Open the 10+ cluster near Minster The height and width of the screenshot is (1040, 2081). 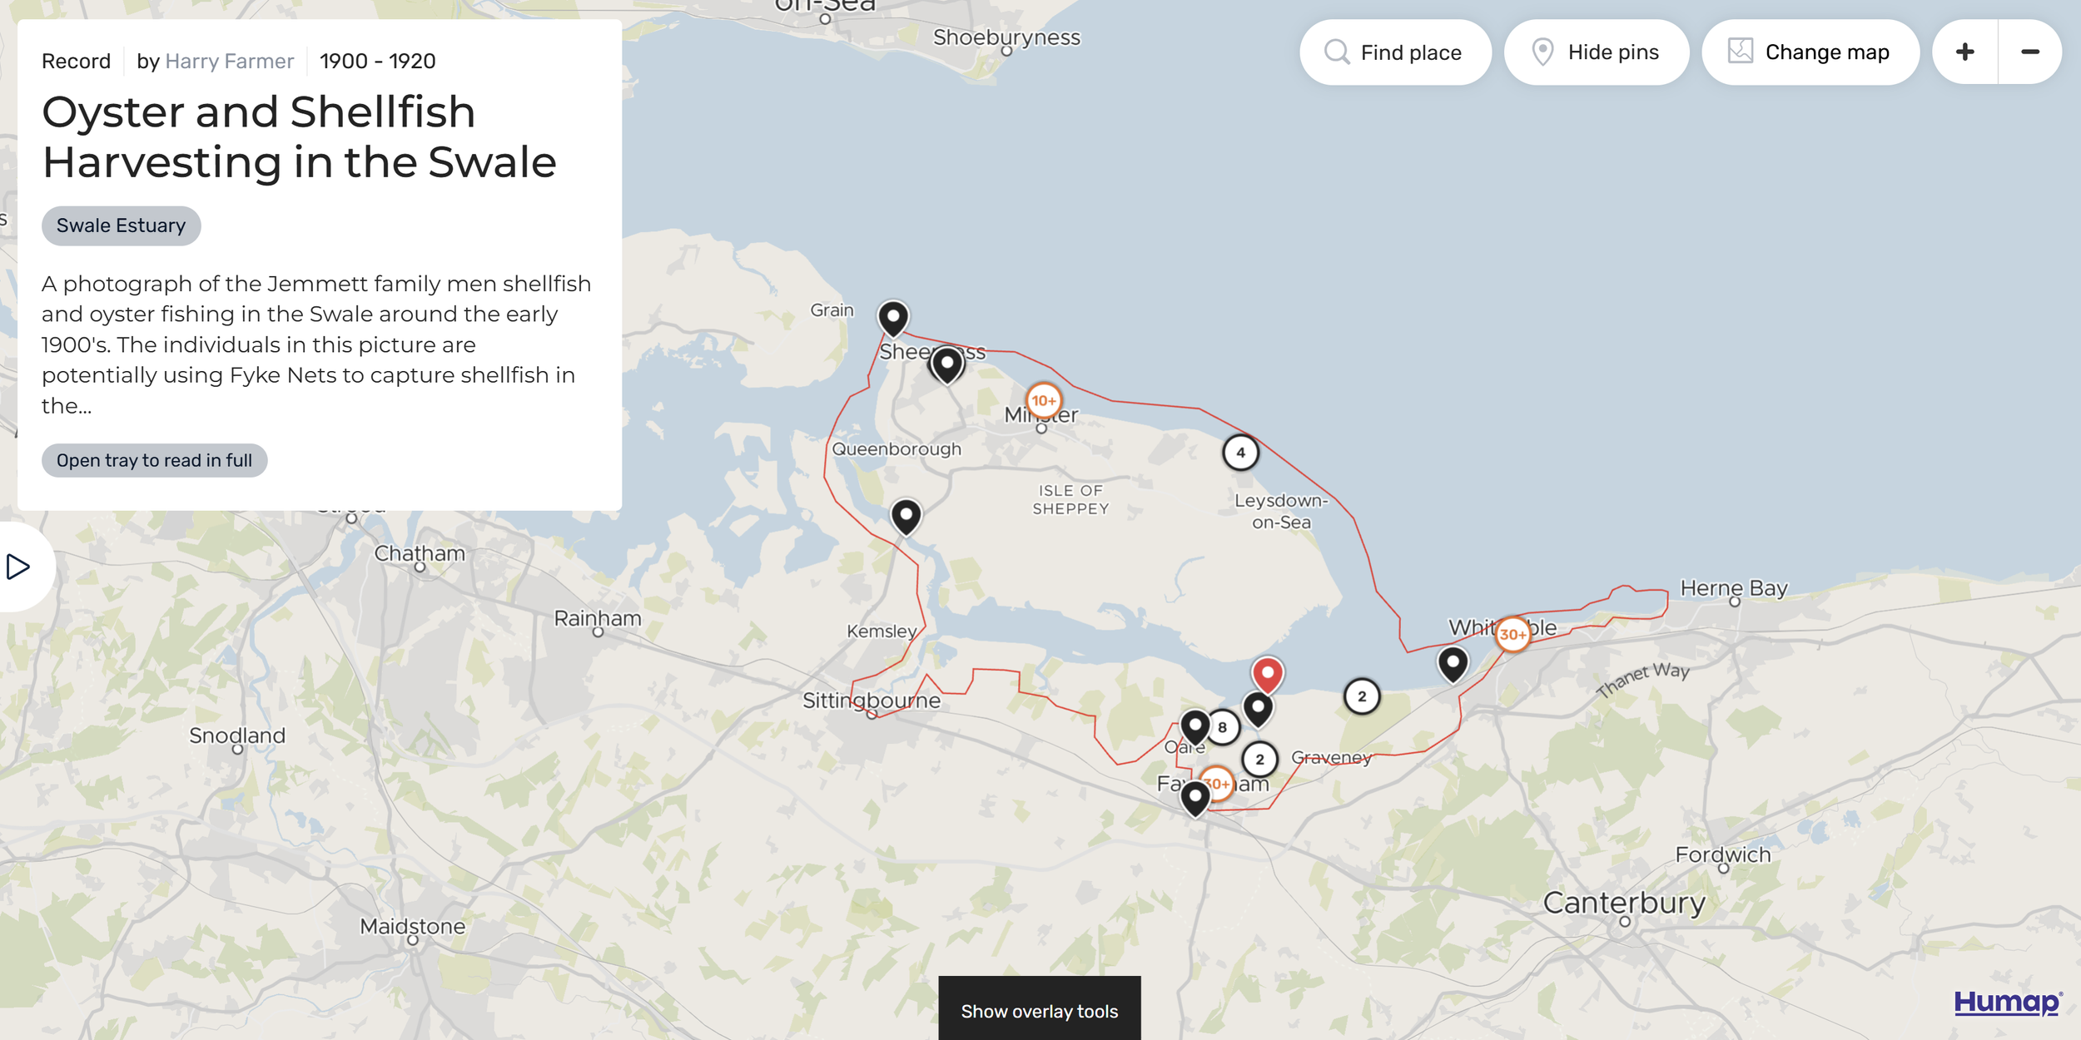[1043, 401]
